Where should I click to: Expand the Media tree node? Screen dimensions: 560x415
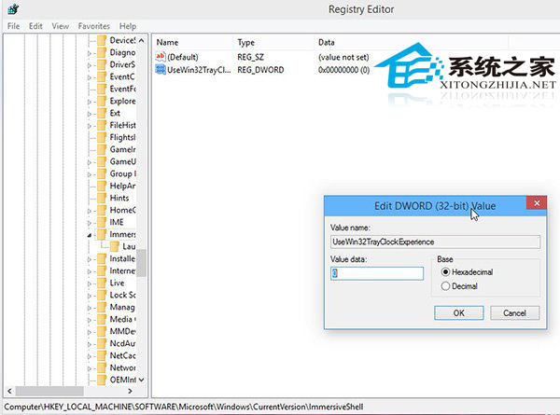(x=90, y=321)
